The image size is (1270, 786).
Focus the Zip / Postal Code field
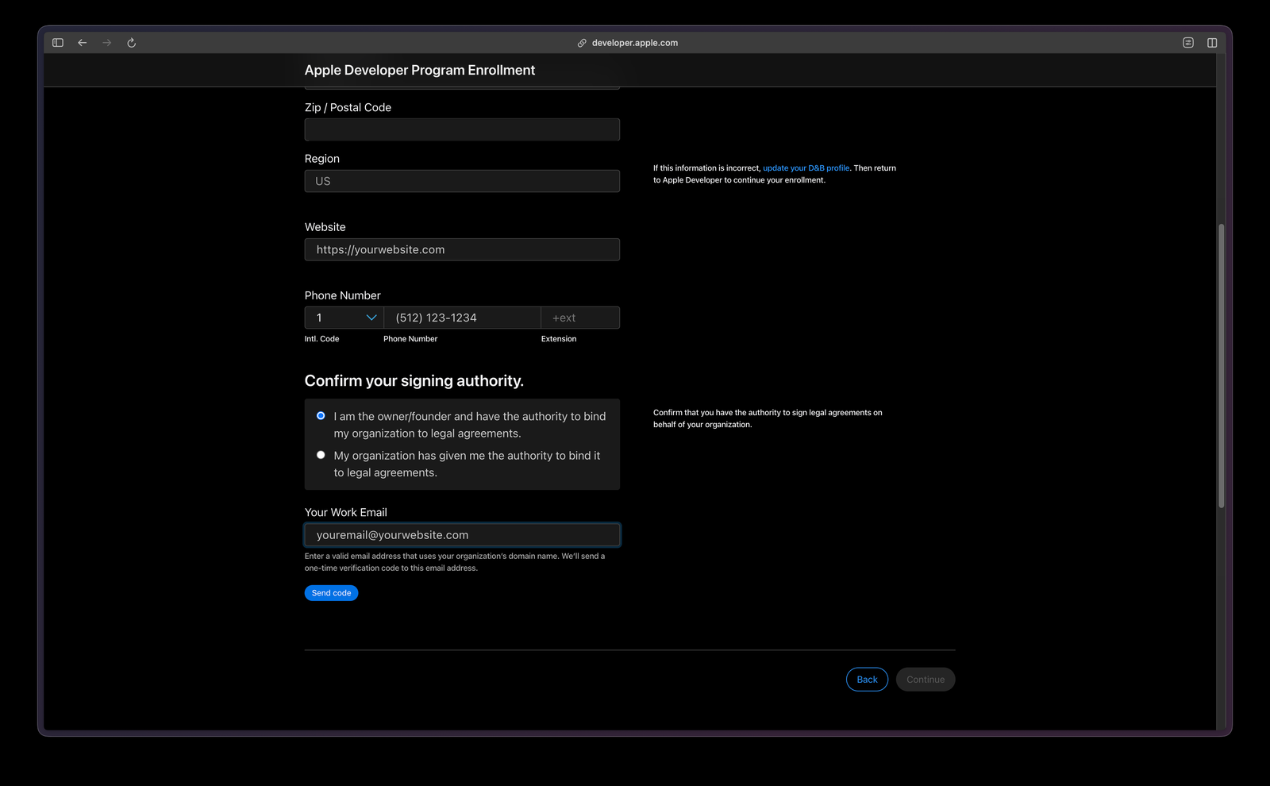tap(462, 129)
